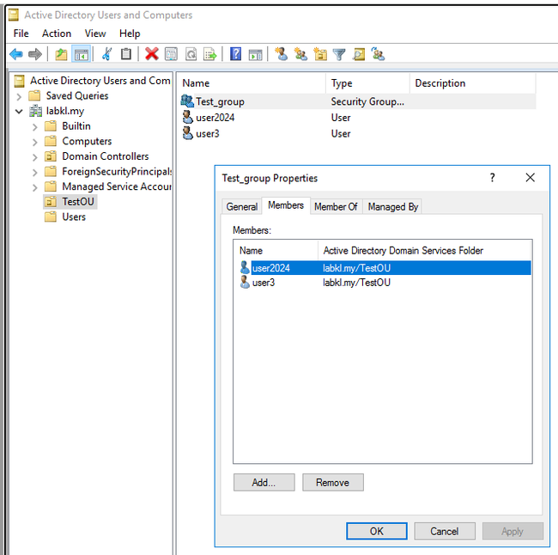Screen dimensions: 558x555
Task: Expand the Saved Queries node
Action: (19, 96)
